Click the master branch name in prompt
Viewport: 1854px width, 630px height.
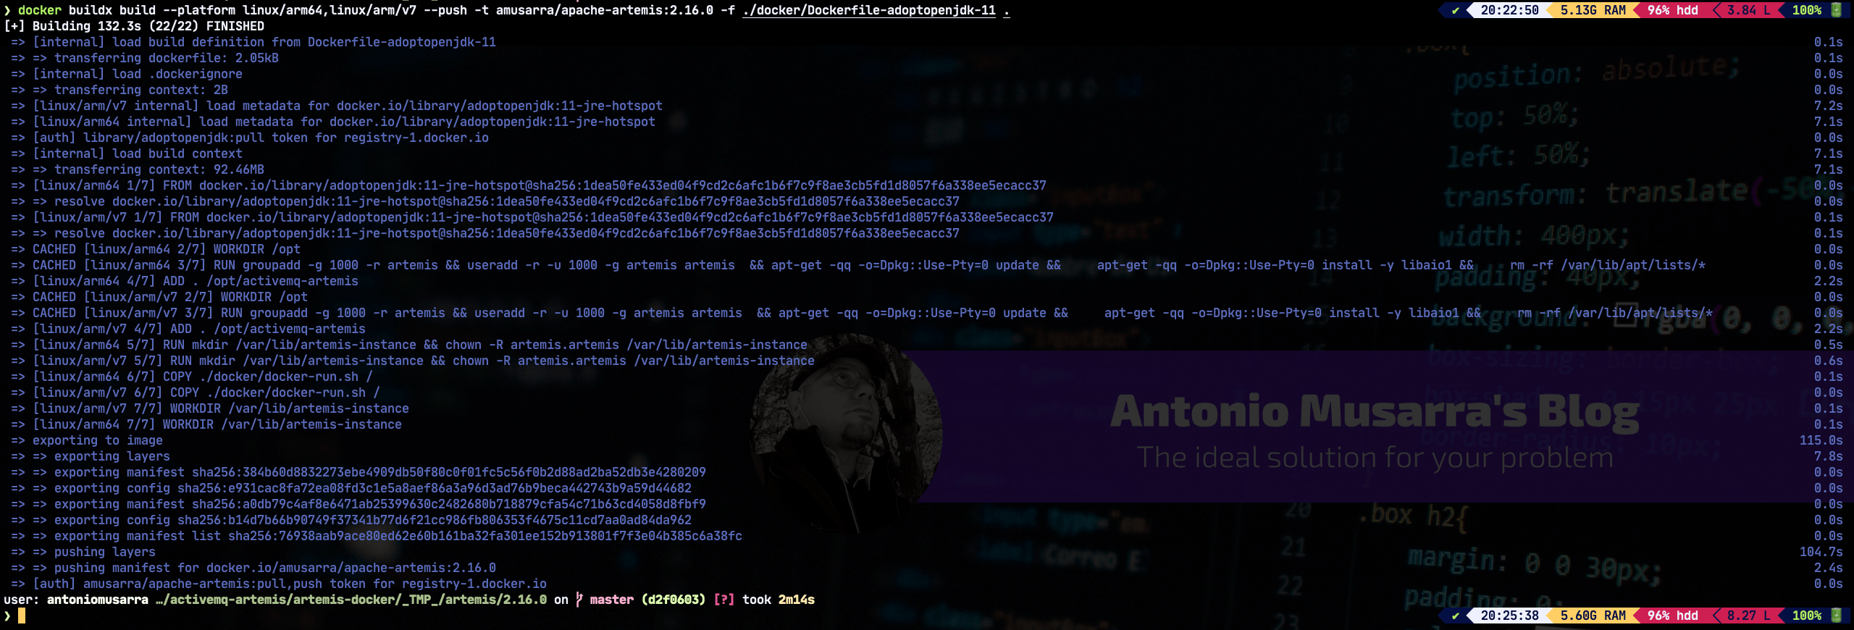tap(612, 600)
